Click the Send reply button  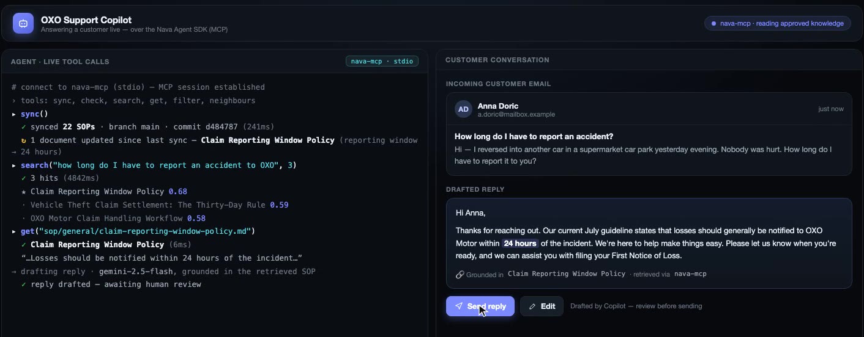pyautogui.click(x=480, y=306)
